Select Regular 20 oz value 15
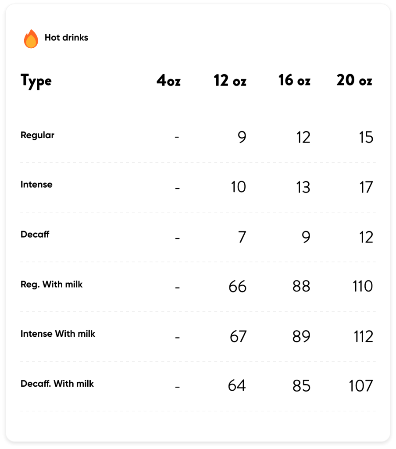Screen dimensions: 396x449 [366, 137]
